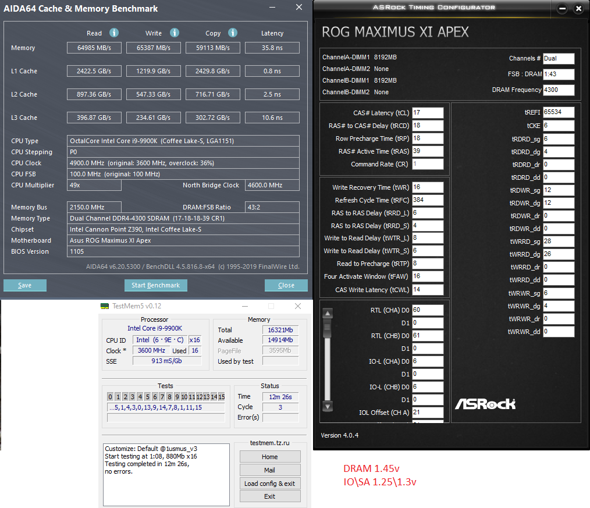
Task: Click the tRRD_S value field
Action: tap(428, 226)
